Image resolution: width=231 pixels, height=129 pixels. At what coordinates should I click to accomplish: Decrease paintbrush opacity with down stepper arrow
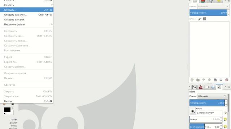(226, 104)
